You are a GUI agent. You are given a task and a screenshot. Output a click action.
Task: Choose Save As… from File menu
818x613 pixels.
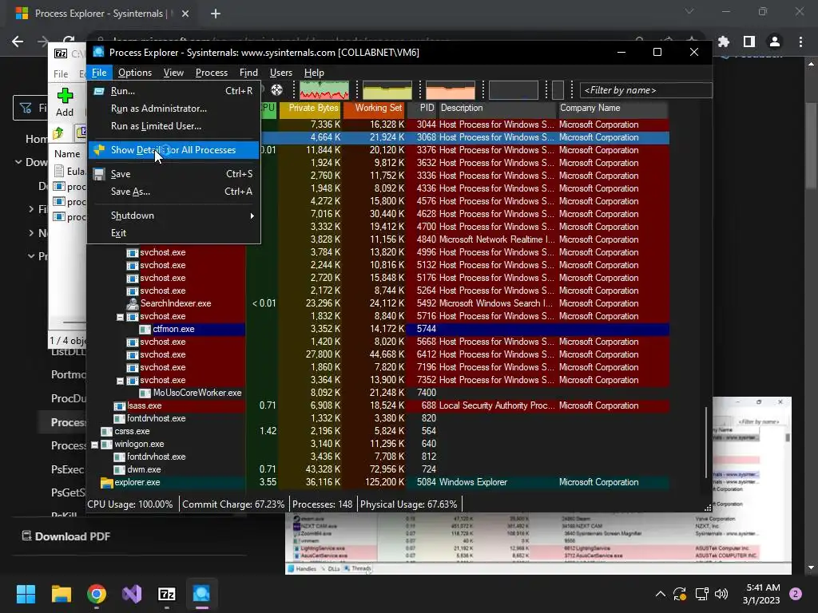[x=174, y=192]
